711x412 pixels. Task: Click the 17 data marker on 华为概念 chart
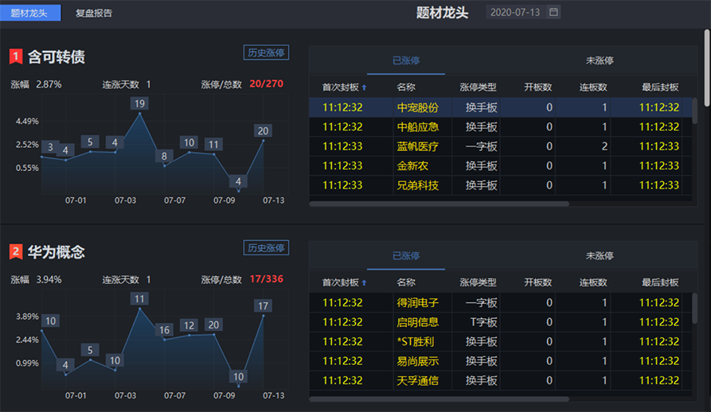tap(263, 306)
